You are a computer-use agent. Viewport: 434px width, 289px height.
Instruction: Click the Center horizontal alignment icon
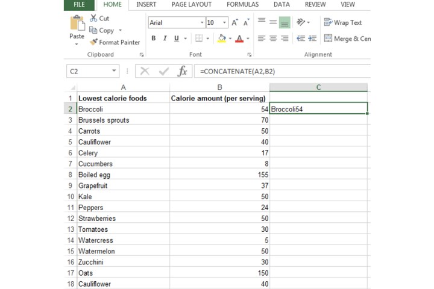(273, 39)
